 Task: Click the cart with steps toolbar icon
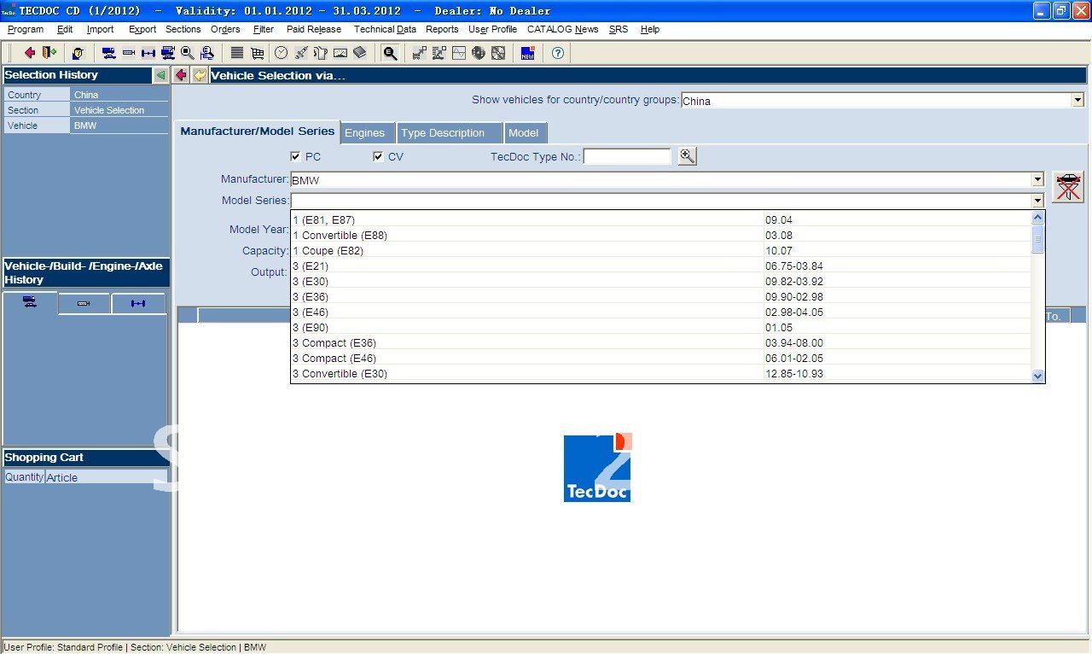(x=419, y=53)
